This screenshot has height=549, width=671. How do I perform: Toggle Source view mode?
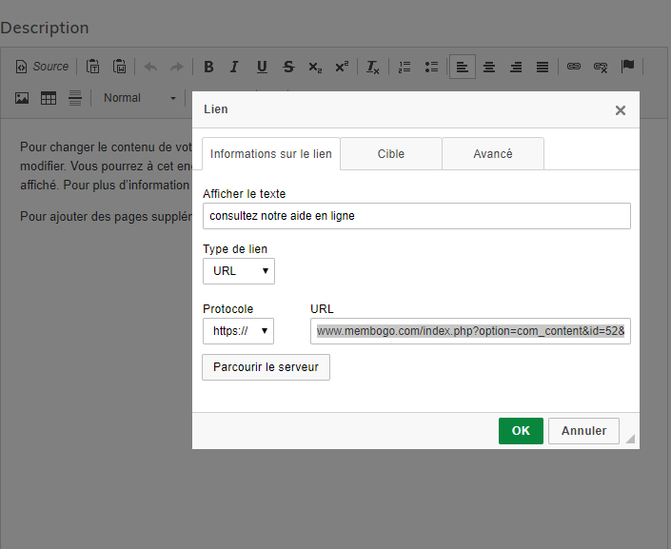point(43,67)
